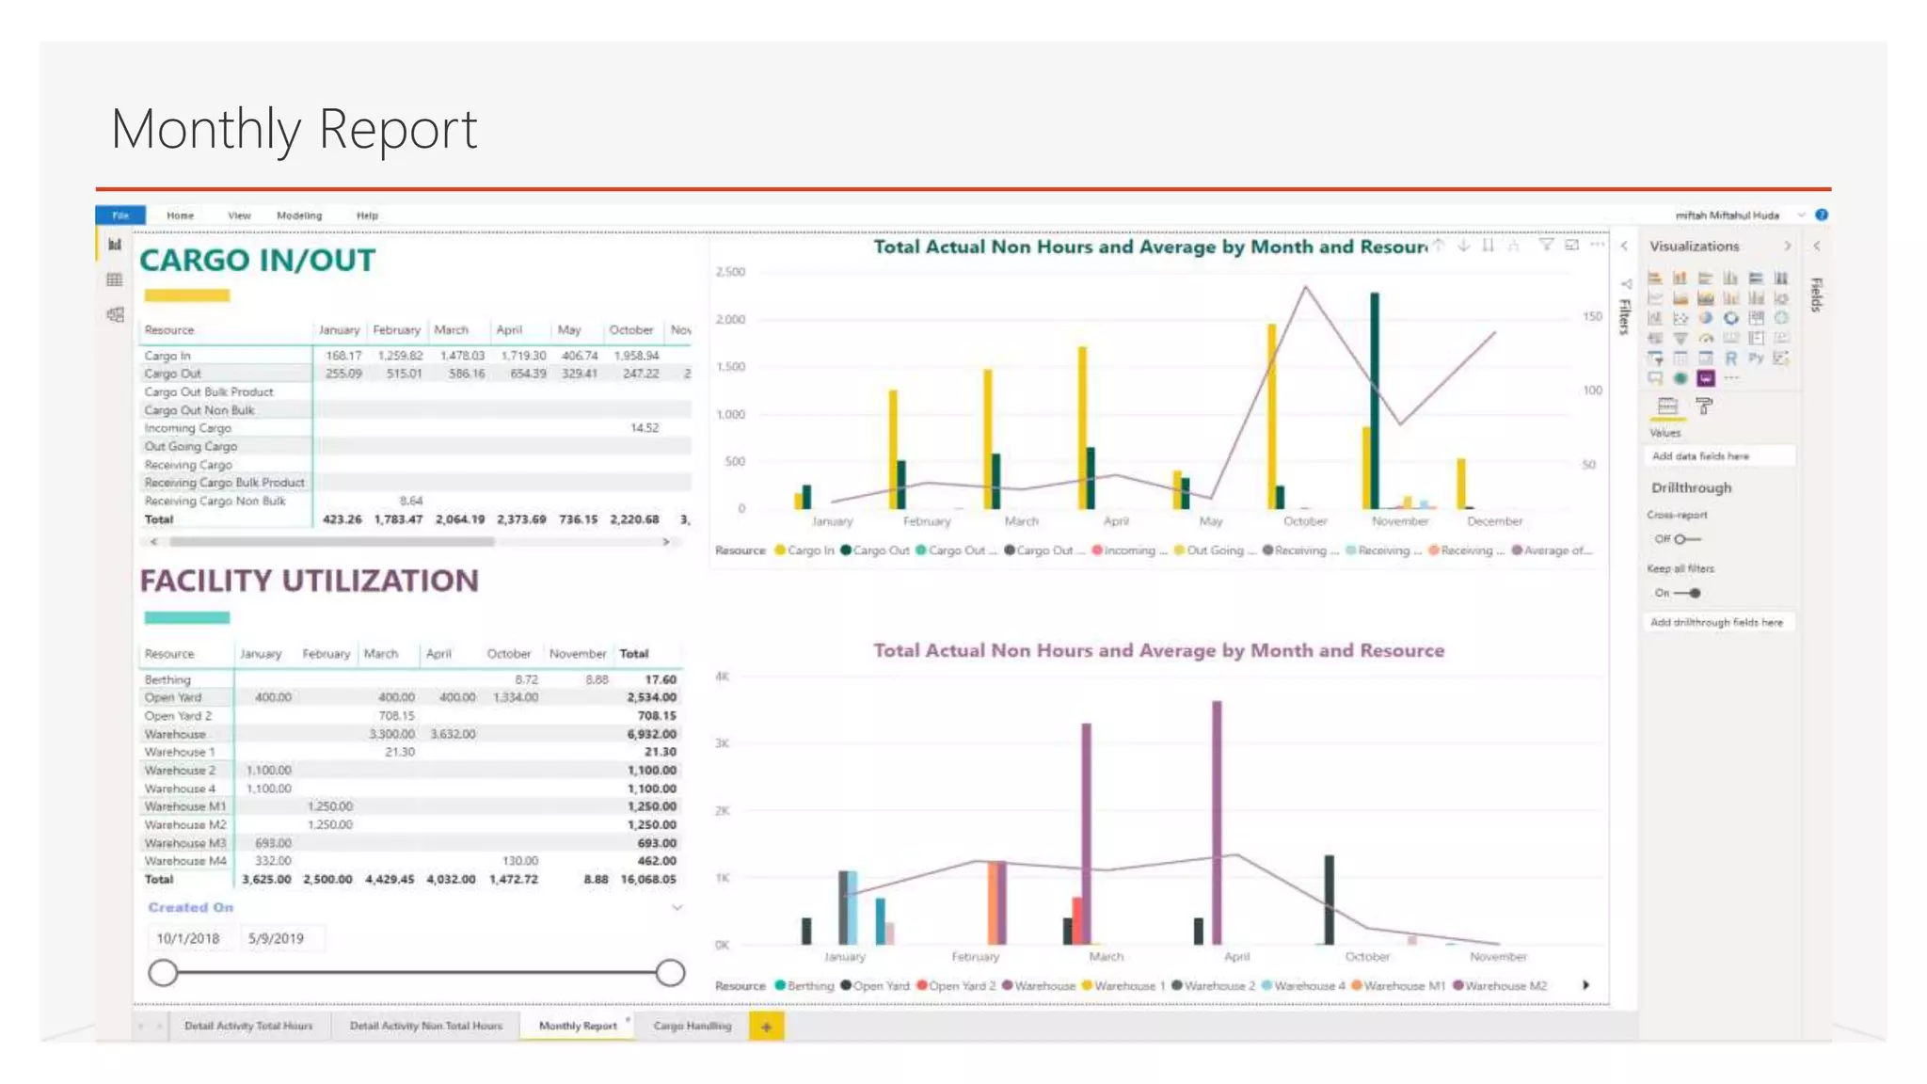This screenshot has width=1927, height=1084.
Task: Choose the R script visual icon
Action: click(1730, 359)
